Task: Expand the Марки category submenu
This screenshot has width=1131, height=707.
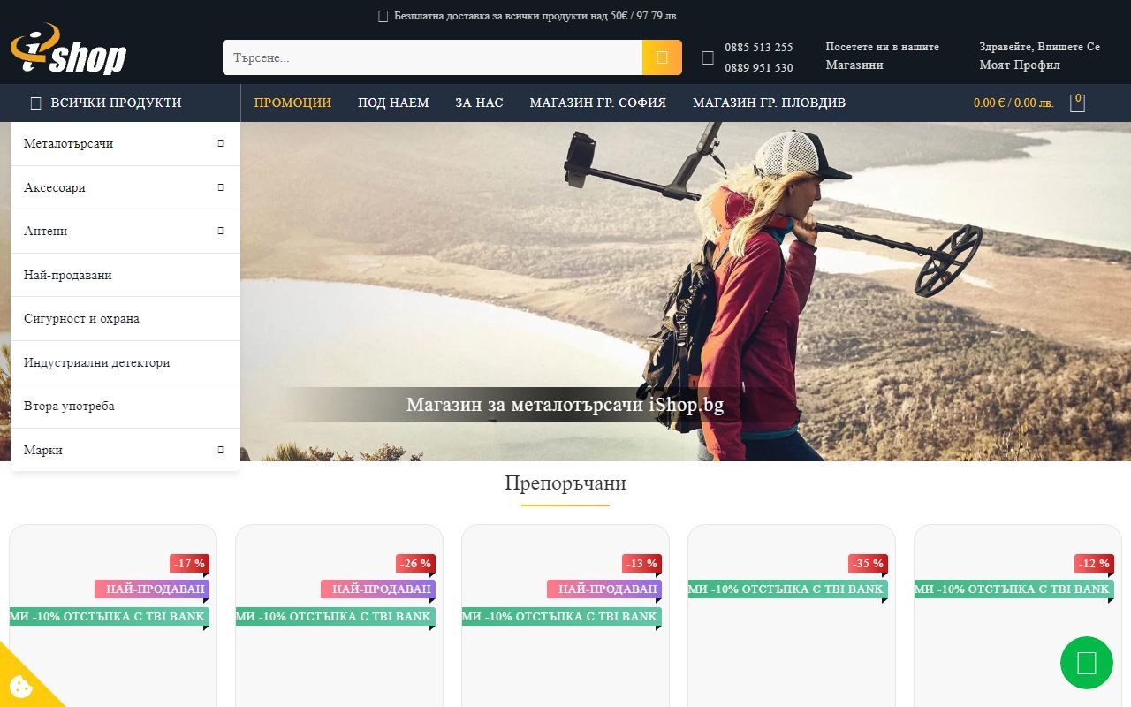Action: tap(220, 449)
